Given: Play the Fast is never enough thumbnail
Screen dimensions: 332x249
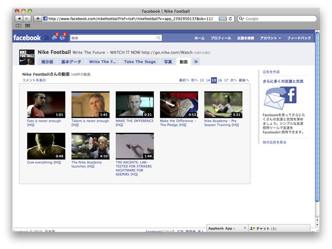Looking at the screenshot, I should click(x=46, y=104).
